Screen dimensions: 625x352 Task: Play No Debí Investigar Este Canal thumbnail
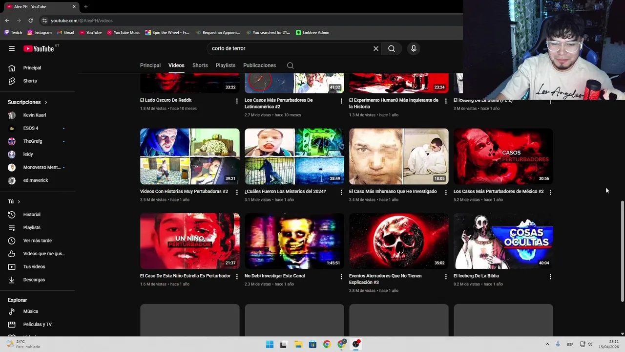tap(294, 241)
